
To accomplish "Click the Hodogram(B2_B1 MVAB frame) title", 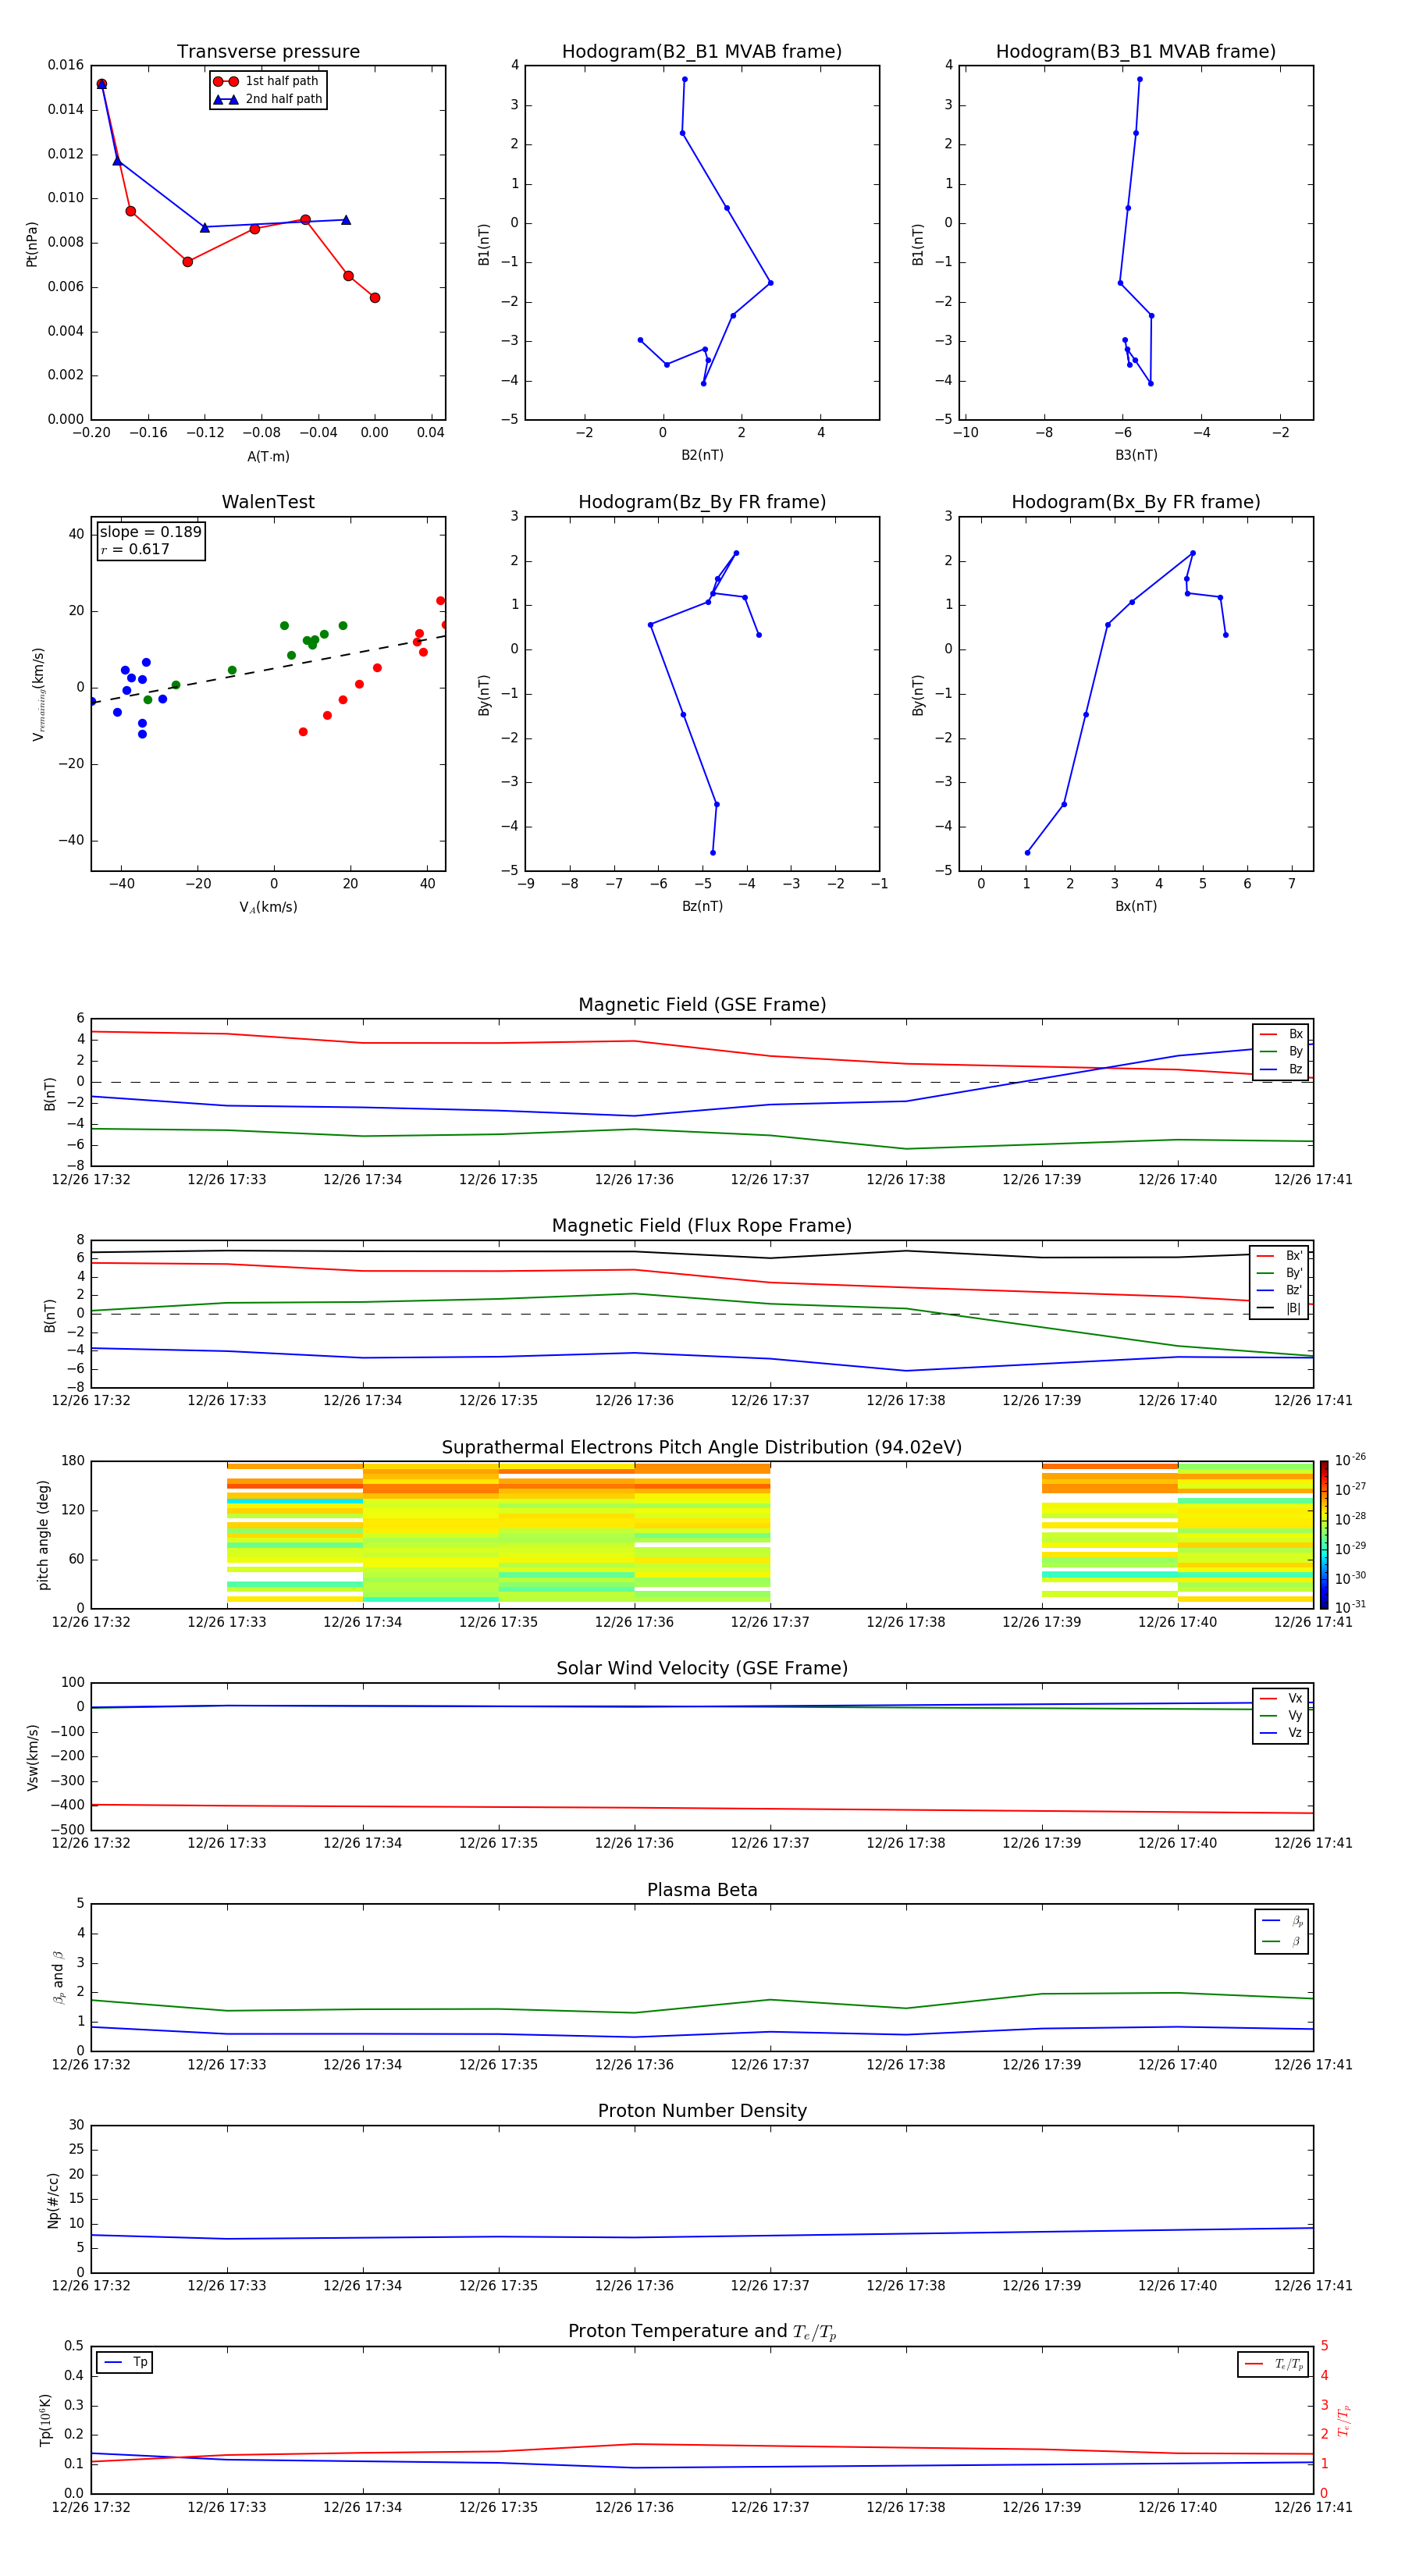I will [x=702, y=52].
